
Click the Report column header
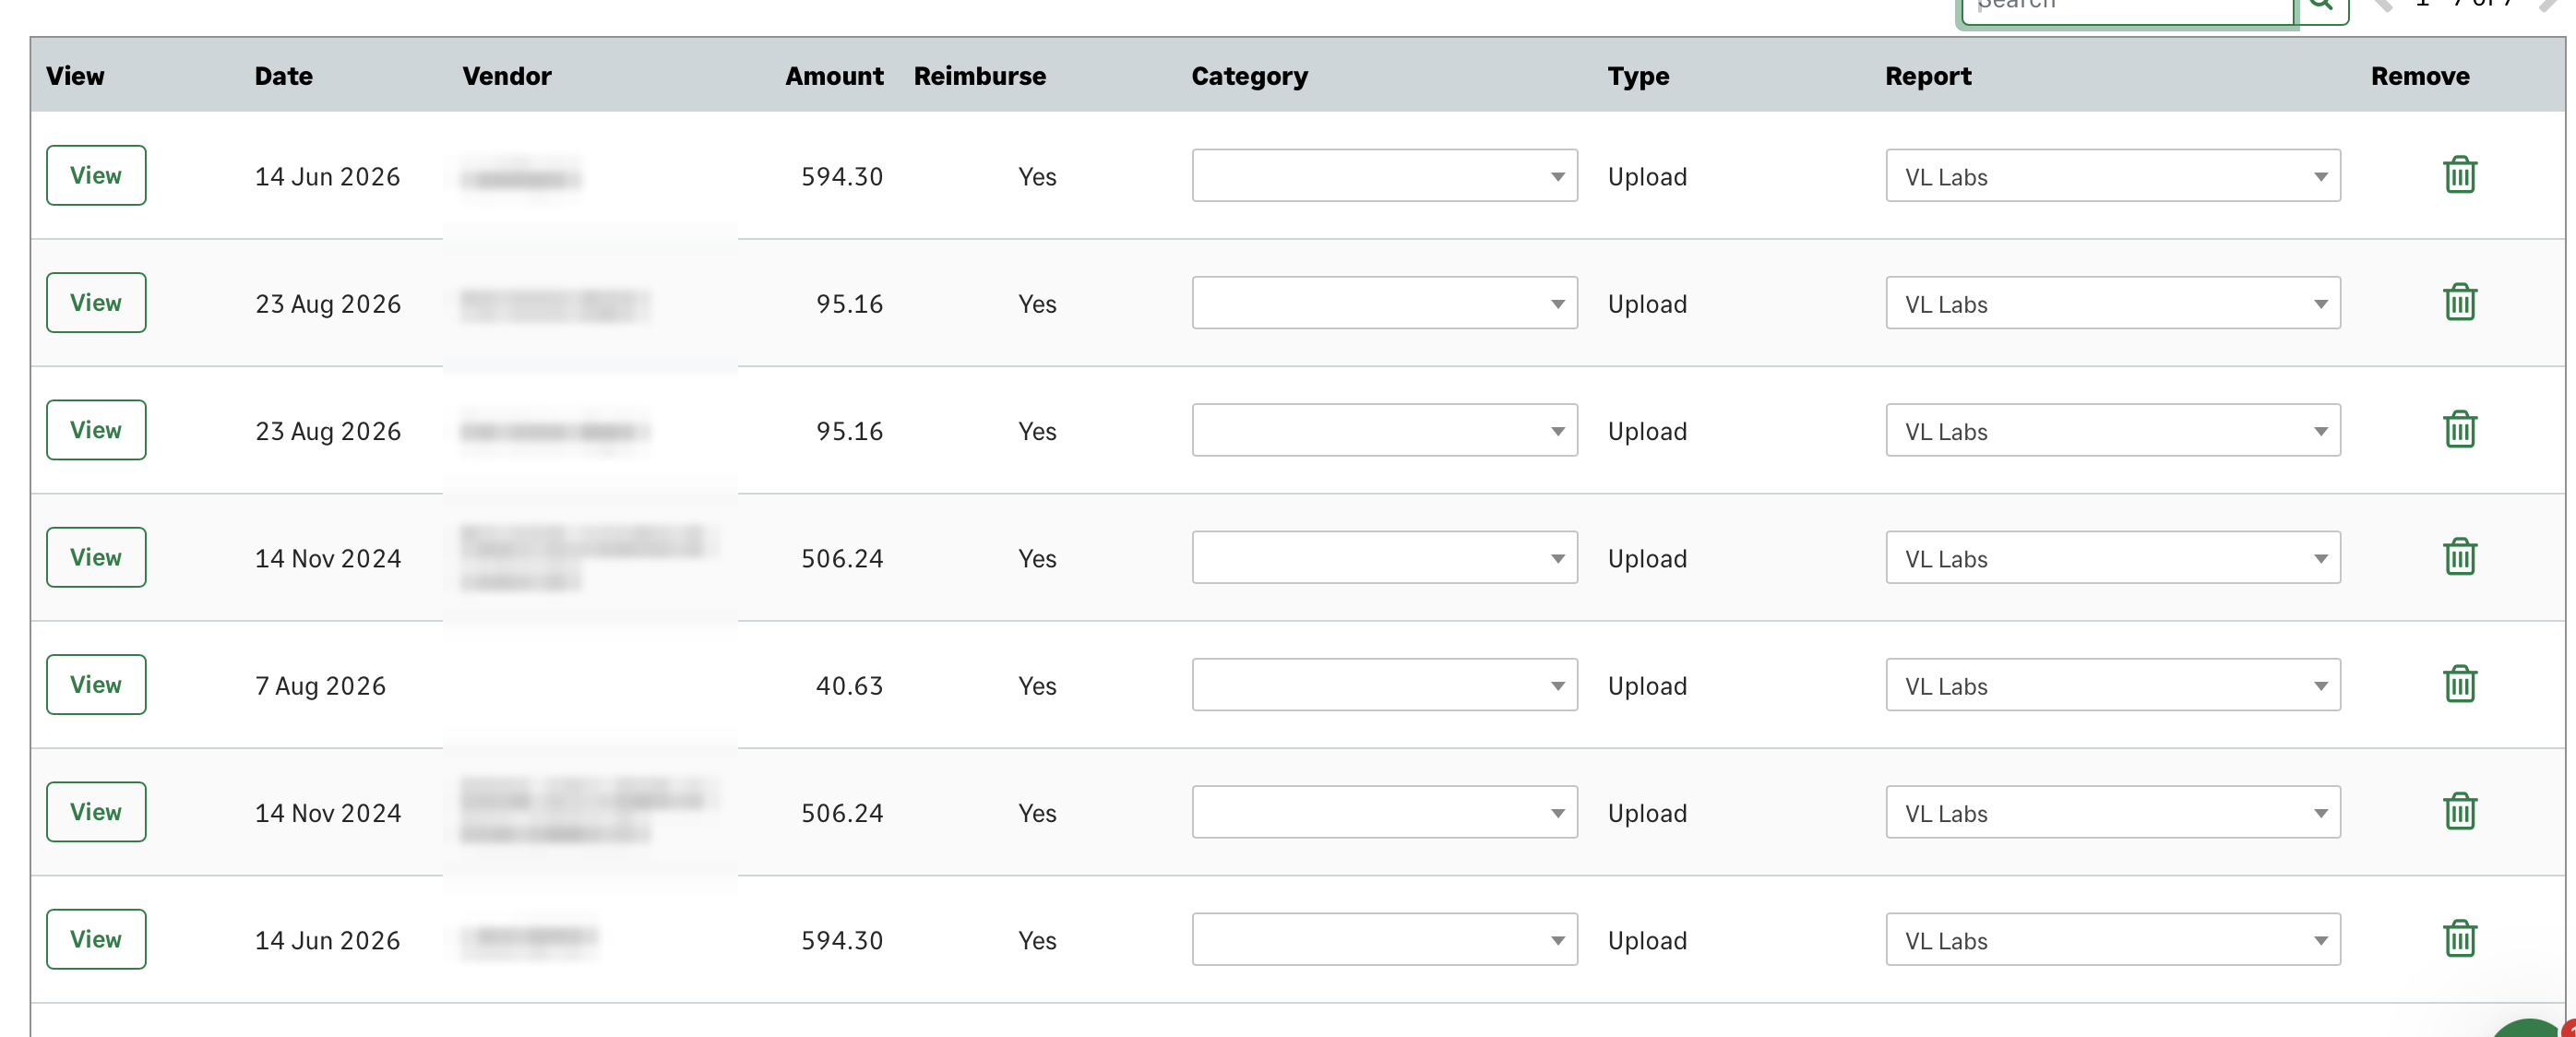point(1928,76)
